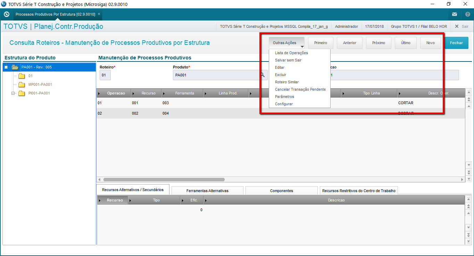Choose Editar from the Outras Ações menu
Image resolution: width=474 pixels, height=256 pixels.
point(280,67)
